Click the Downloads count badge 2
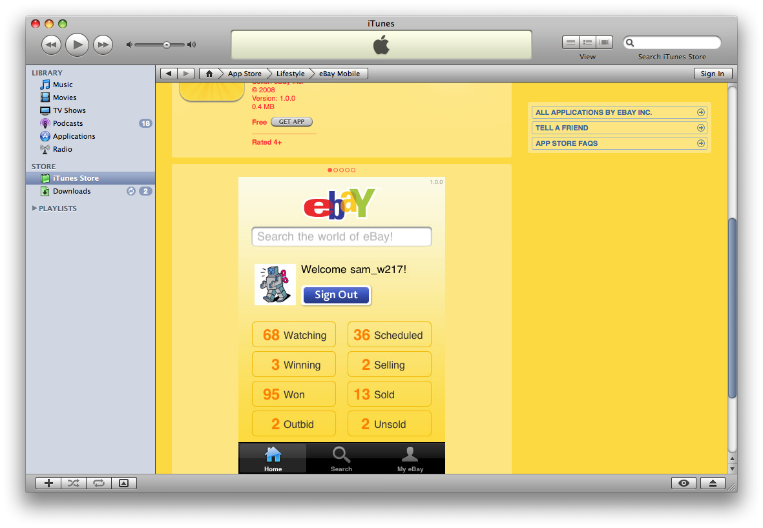 pyautogui.click(x=145, y=191)
